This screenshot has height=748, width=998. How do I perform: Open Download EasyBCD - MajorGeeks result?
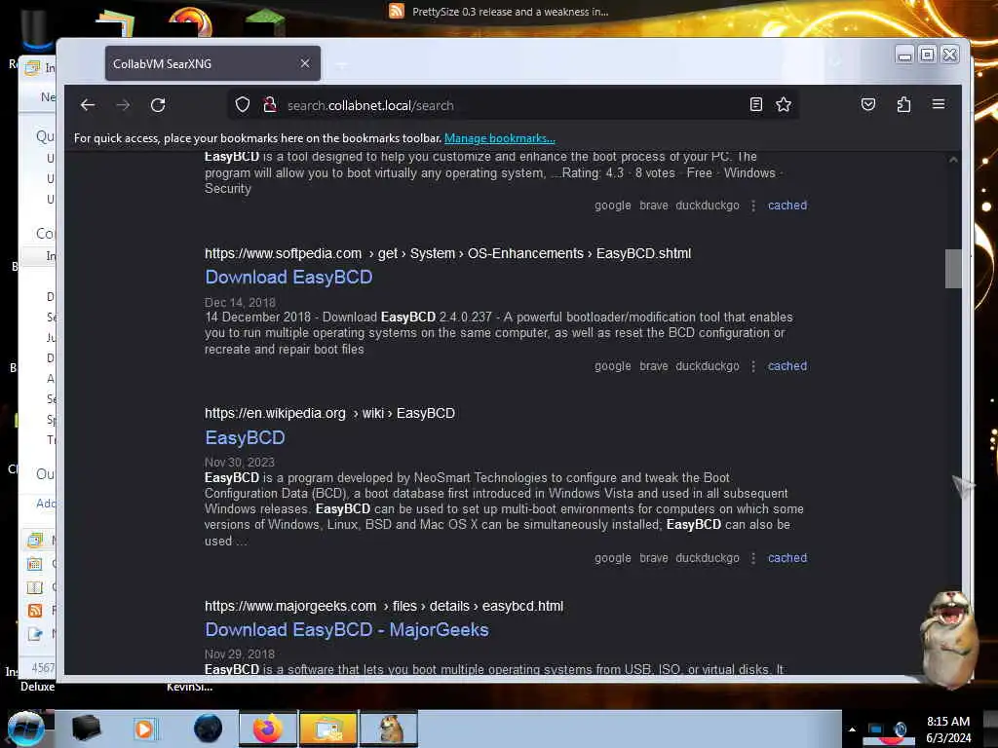coord(347,630)
